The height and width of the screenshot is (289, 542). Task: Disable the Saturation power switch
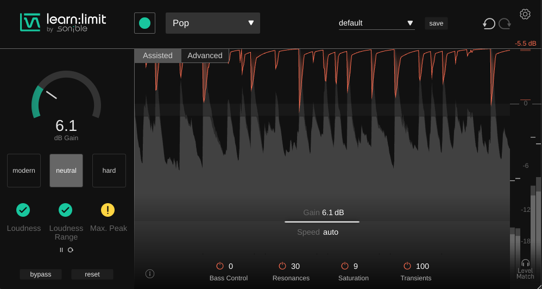click(345, 266)
